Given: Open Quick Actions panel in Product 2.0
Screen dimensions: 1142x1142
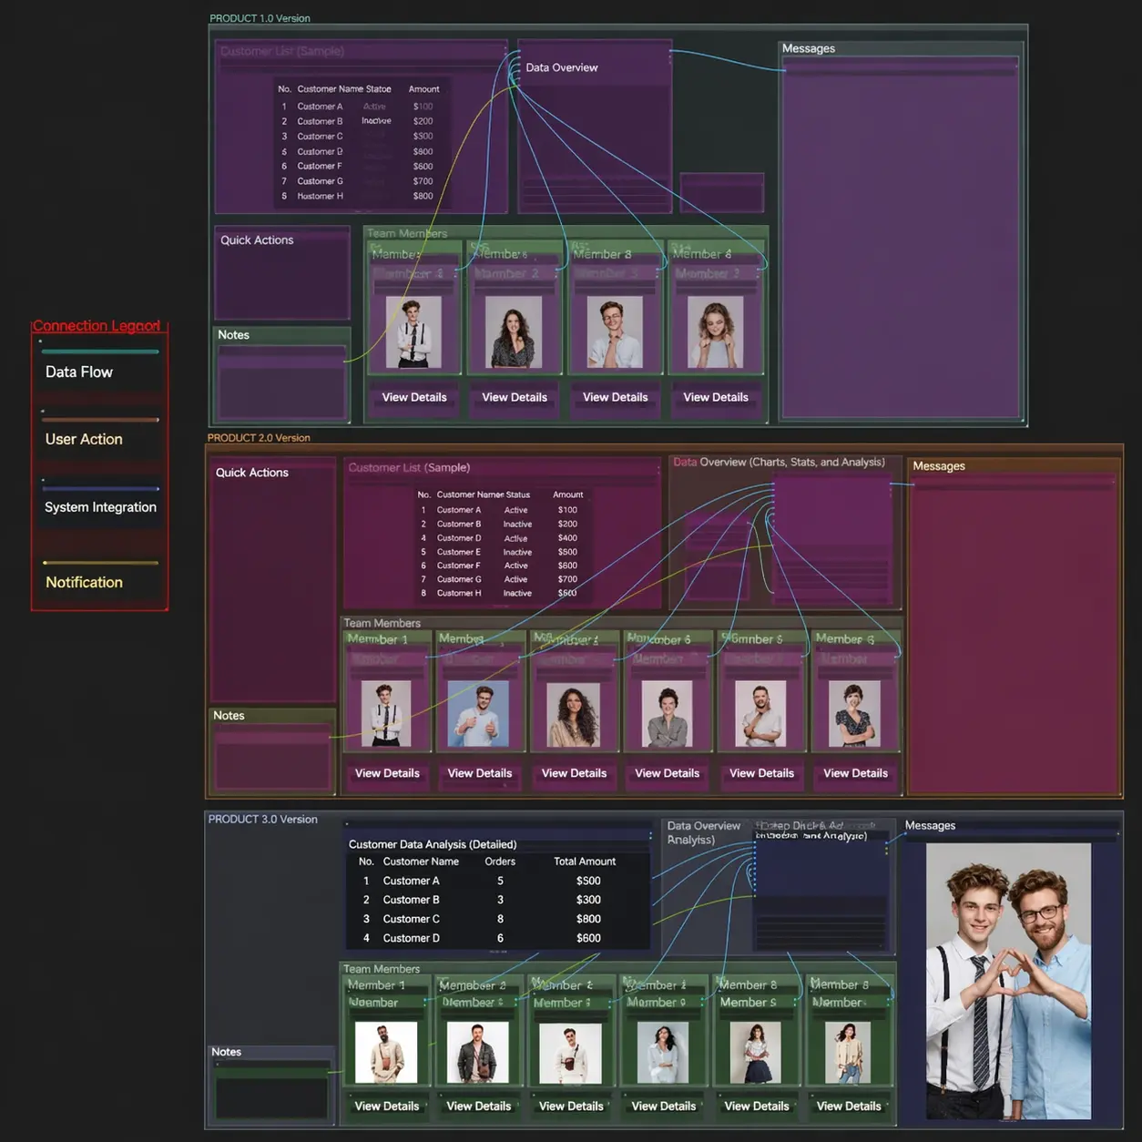Looking at the screenshot, I should [x=273, y=581].
